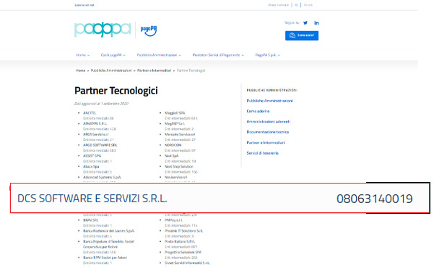The width and height of the screenshot is (434, 267).
Task: Click the 'Phoenix IT Solutions S.r.l.' entry
Action: coord(184,231)
